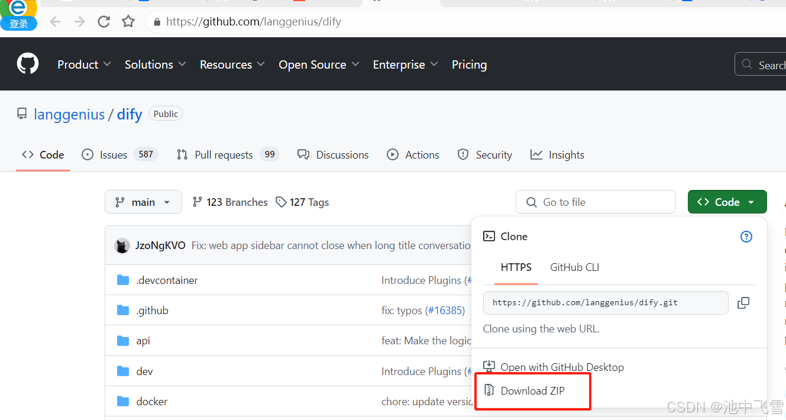Open the api folder
Image resolution: width=786 pixels, height=420 pixels.
click(143, 341)
